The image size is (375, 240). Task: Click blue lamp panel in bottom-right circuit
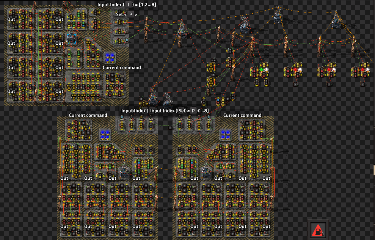pyautogui.click(x=226, y=135)
